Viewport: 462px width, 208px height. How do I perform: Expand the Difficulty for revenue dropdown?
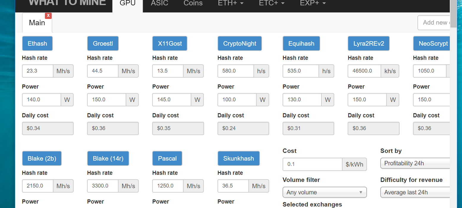click(x=415, y=192)
